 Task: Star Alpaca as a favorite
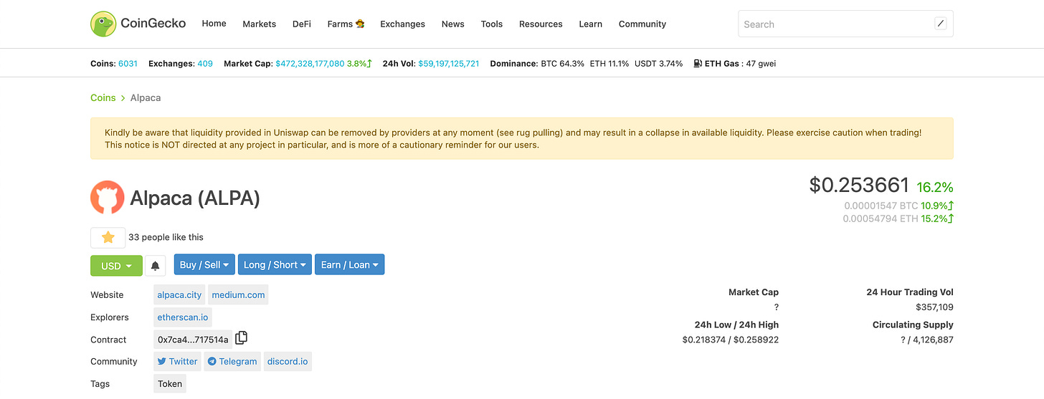click(108, 237)
